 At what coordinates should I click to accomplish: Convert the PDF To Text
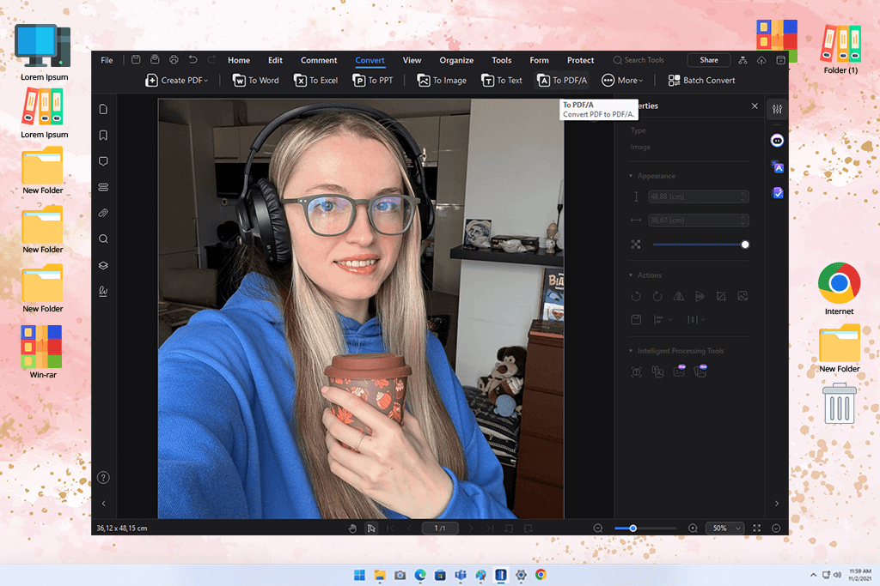502,81
